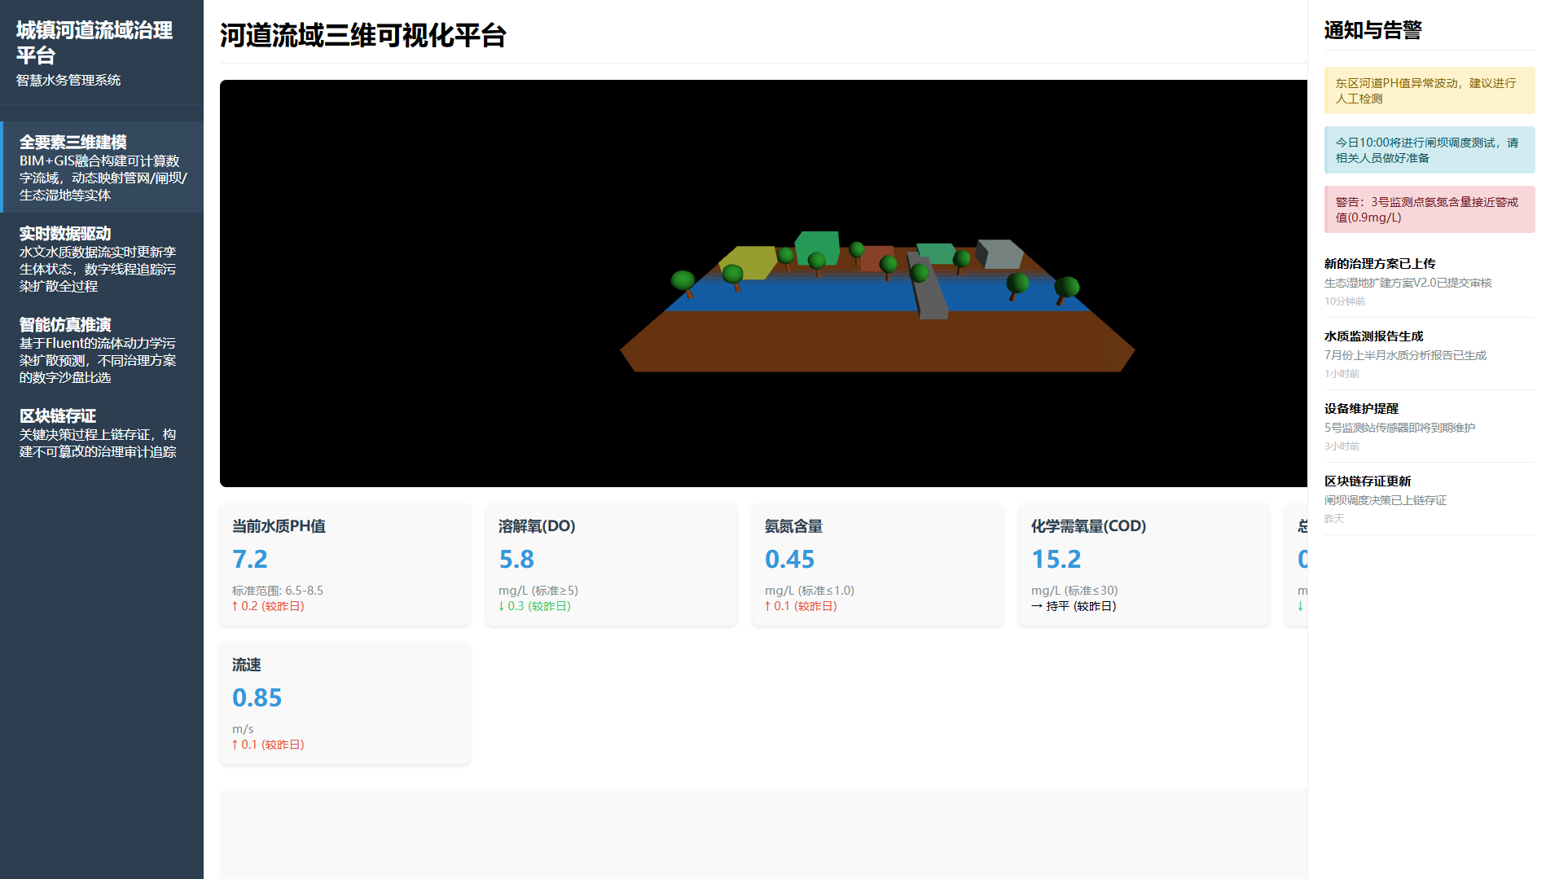This screenshot has width=1546, height=879.
Task: Click the yellow building in 3D model
Action: (x=750, y=259)
